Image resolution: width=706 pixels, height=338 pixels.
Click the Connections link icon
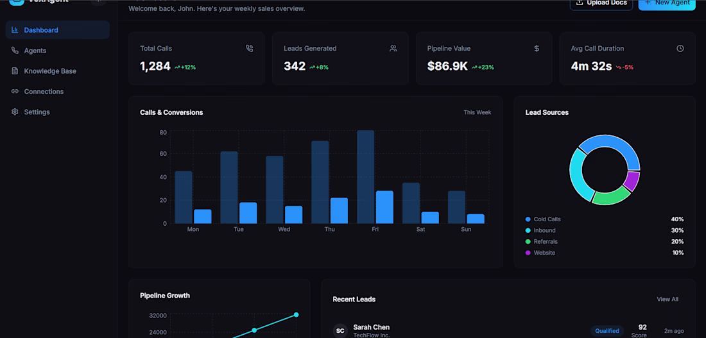15,91
